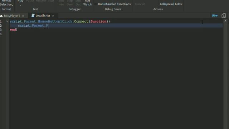Click the line number 1 in the gutter
The image size is (229, 129).
click(1, 21)
